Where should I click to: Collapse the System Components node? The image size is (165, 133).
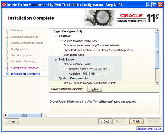56,78
